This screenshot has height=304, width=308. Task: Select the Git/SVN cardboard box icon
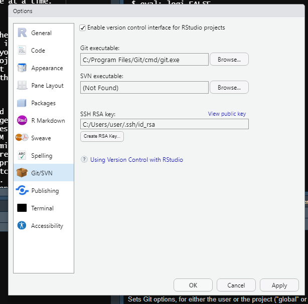click(22, 173)
